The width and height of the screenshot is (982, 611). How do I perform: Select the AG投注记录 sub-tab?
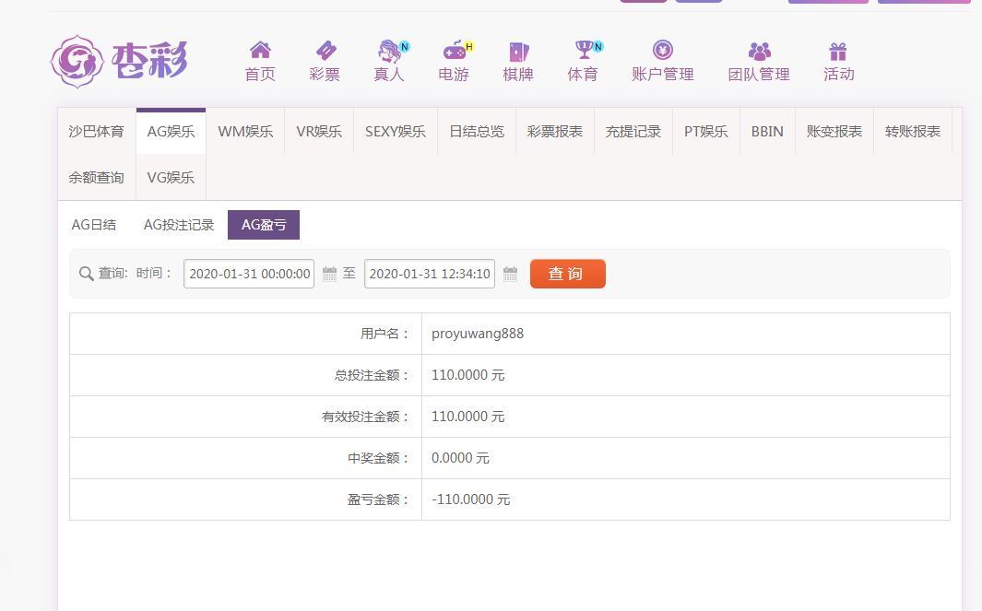(179, 225)
